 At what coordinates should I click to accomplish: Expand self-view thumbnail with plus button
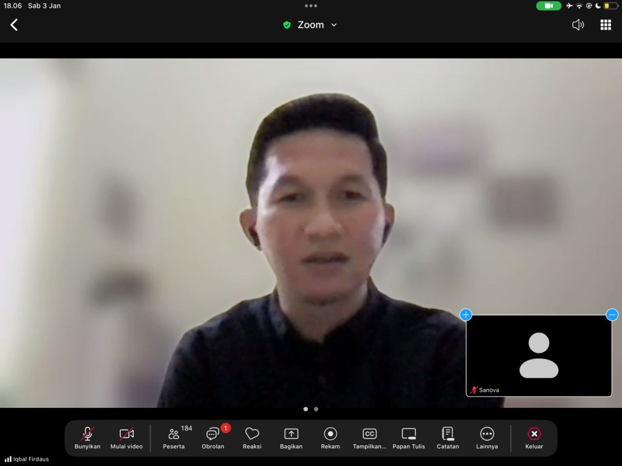click(466, 314)
